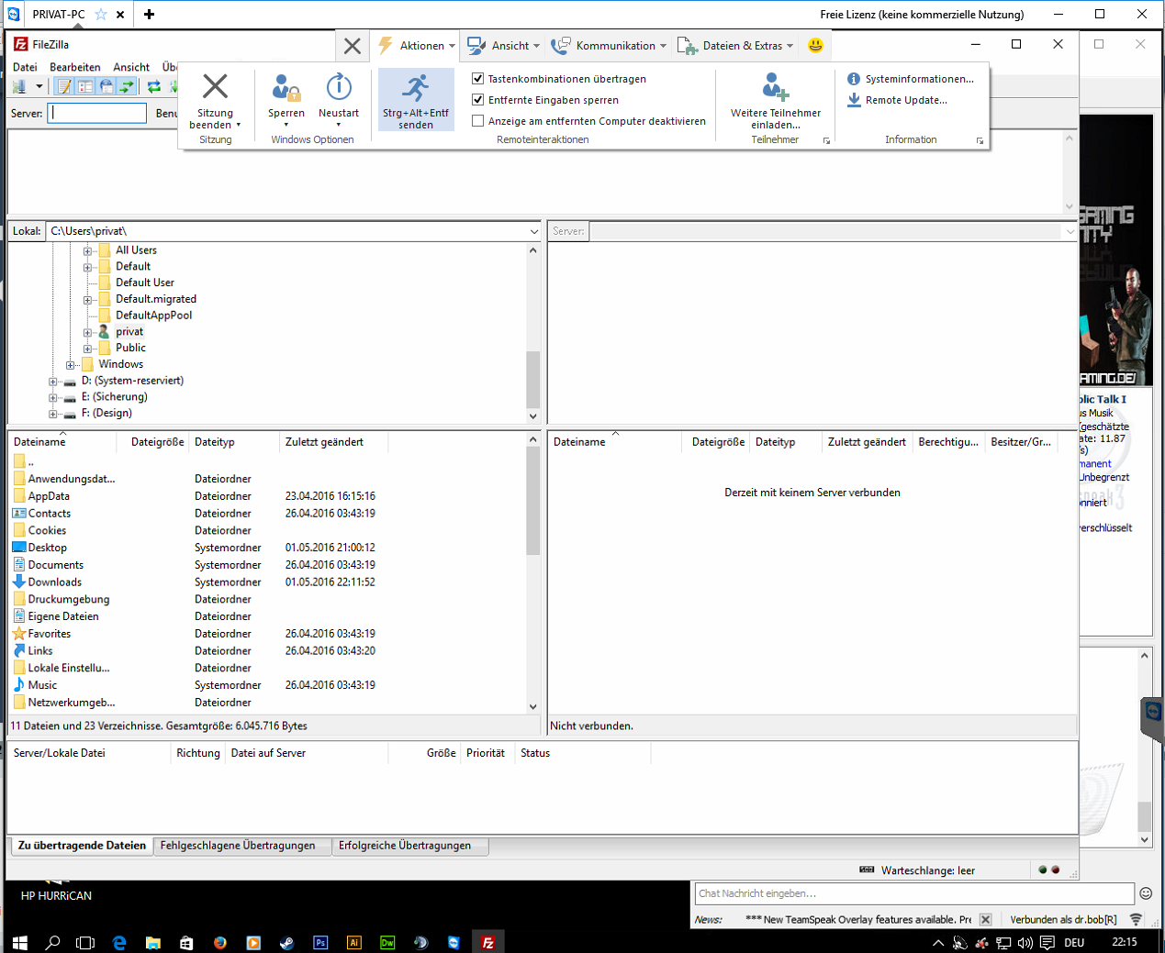This screenshot has width=1165, height=953.
Task: Expand the privat folder tree node
Action: [x=88, y=332]
